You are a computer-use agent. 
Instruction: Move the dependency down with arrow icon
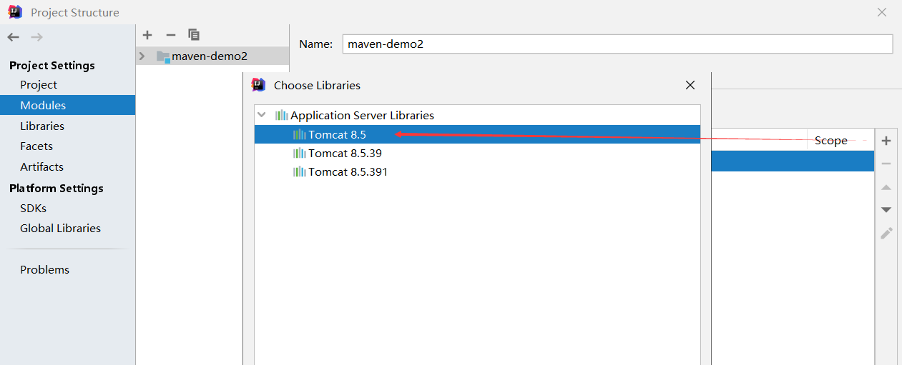pyautogui.click(x=886, y=209)
